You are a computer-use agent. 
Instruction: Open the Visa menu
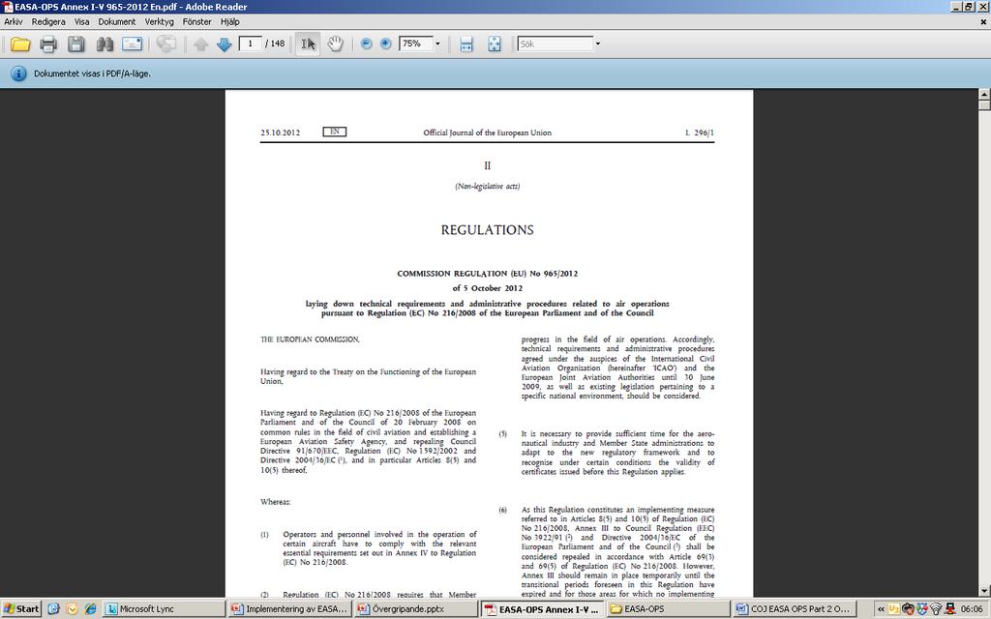tap(81, 21)
